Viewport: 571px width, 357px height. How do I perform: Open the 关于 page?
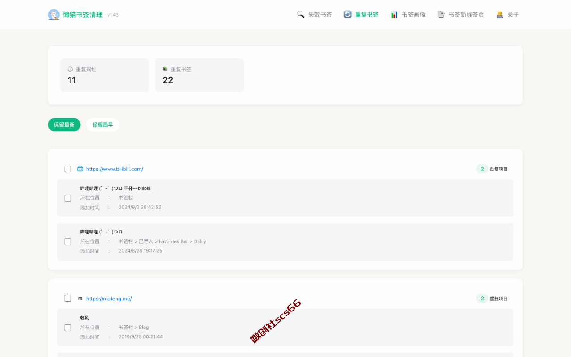click(508, 15)
